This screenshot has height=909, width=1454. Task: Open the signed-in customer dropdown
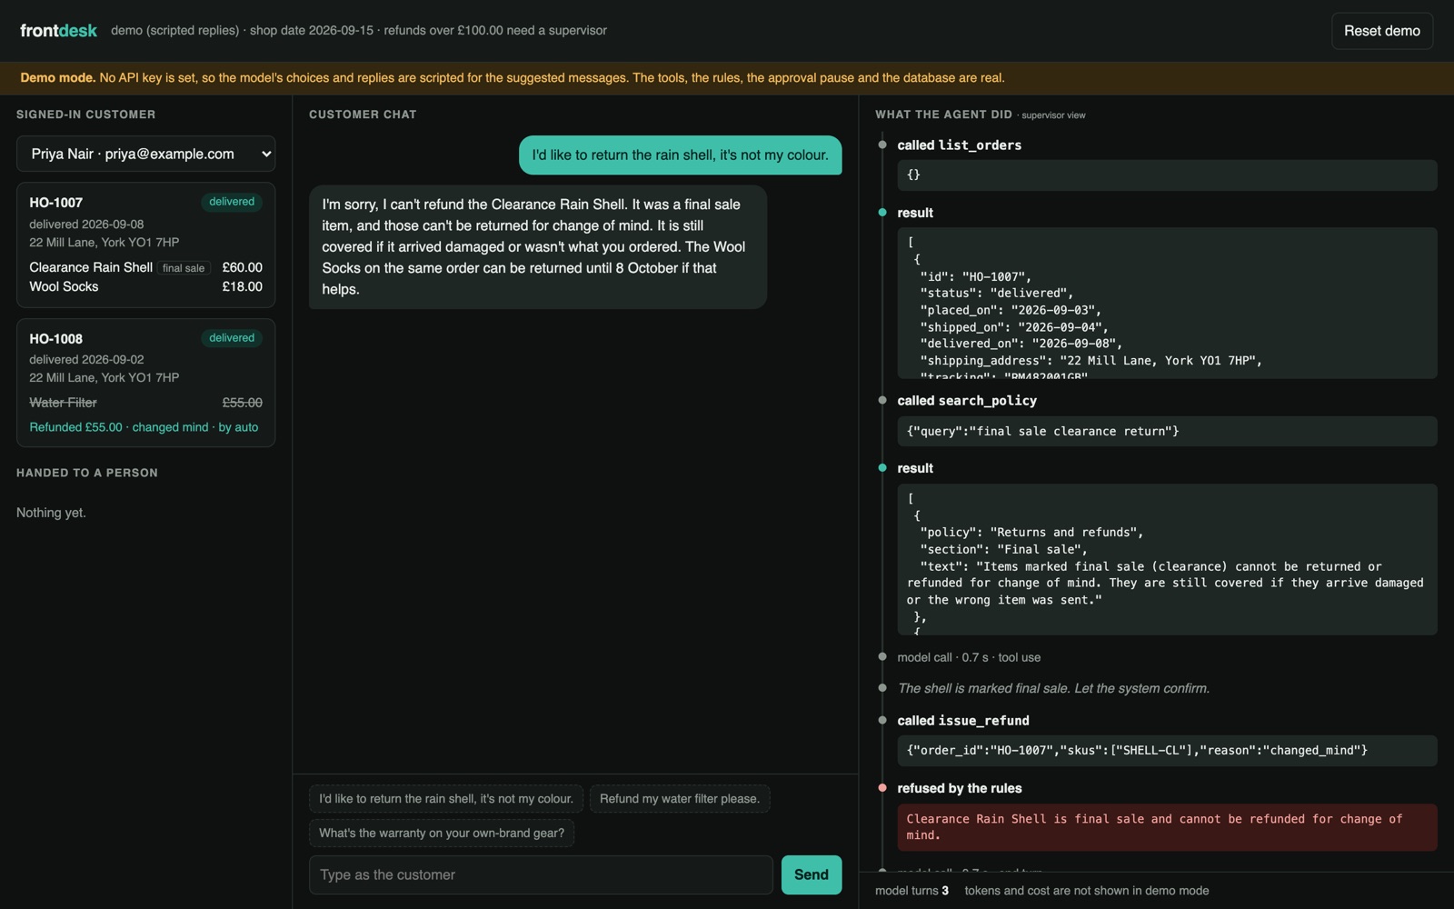145,154
